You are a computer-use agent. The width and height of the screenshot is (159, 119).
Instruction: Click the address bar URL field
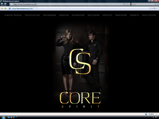coord(67,4)
